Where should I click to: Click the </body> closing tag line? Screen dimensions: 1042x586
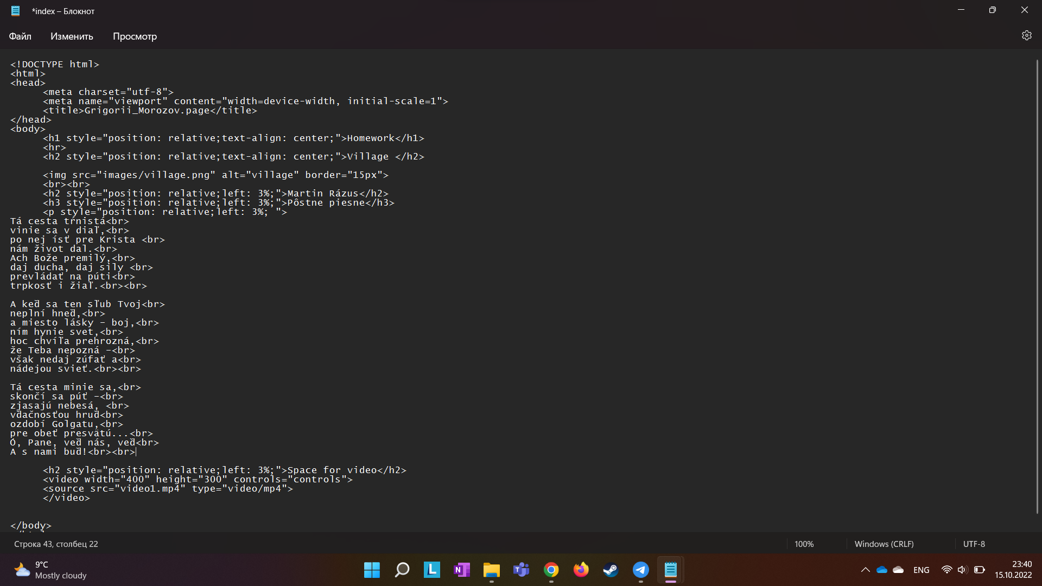(x=31, y=525)
